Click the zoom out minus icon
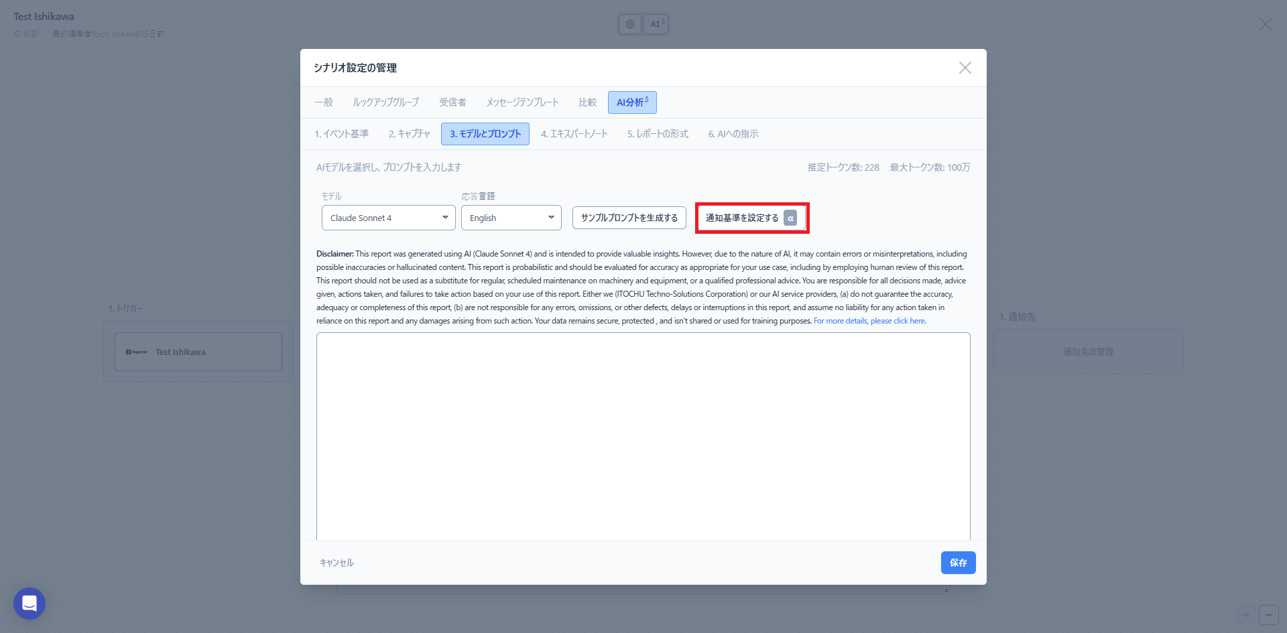This screenshot has height=633, width=1287. (1268, 615)
